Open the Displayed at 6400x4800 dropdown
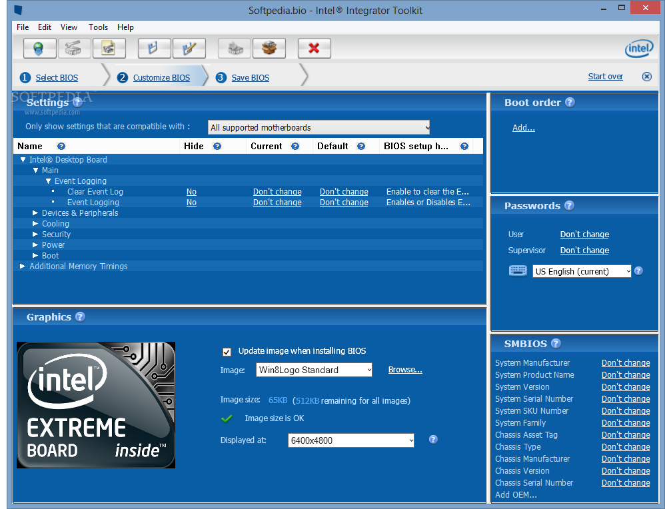This screenshot has width=665, height=509. click(x=351, y=440)
